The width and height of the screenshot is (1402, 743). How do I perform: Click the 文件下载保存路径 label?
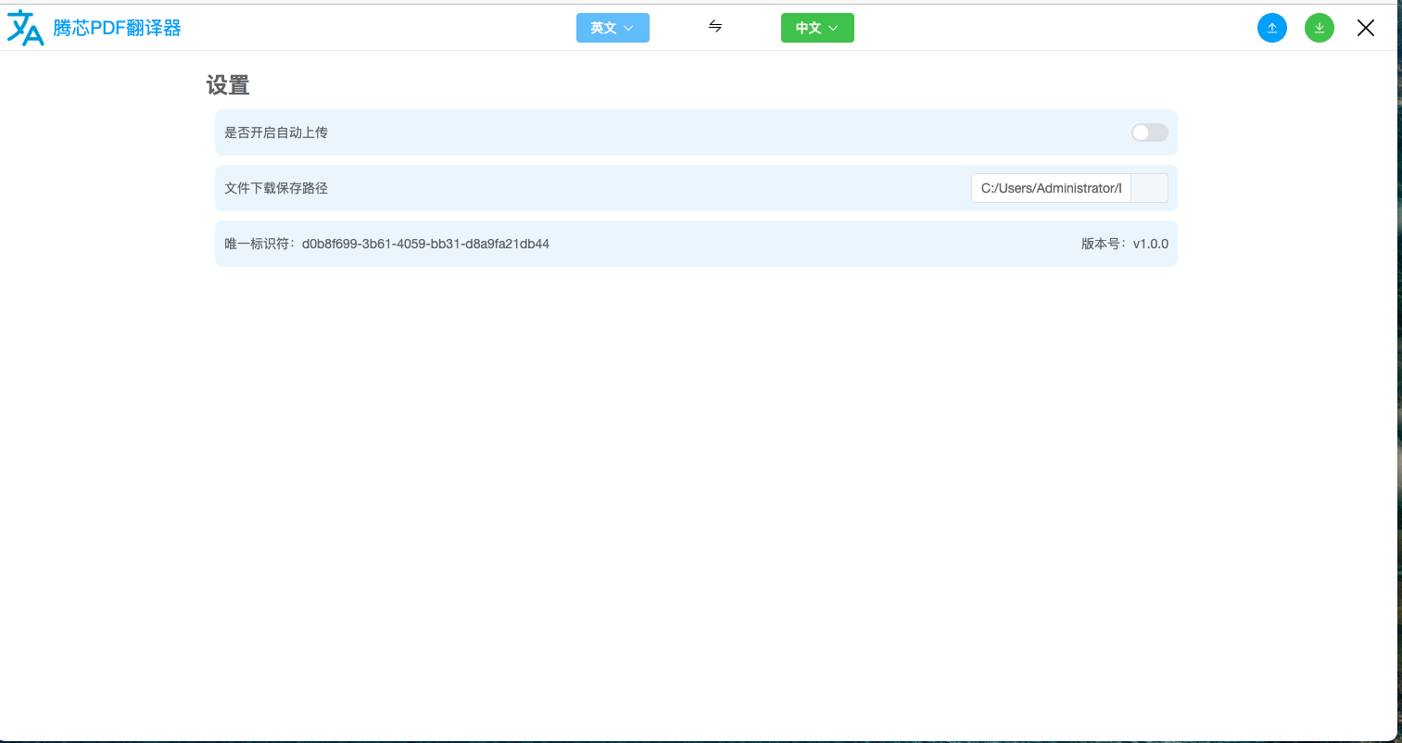(276, 188)
